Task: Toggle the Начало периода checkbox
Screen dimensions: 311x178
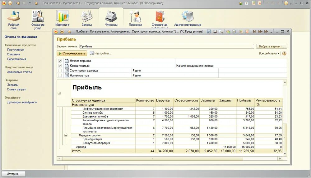Action: [x=60, y=61]
